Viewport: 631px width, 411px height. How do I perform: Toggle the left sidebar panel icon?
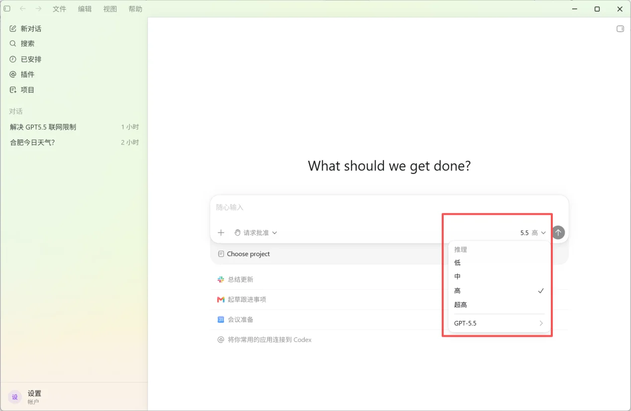point(7,9)
